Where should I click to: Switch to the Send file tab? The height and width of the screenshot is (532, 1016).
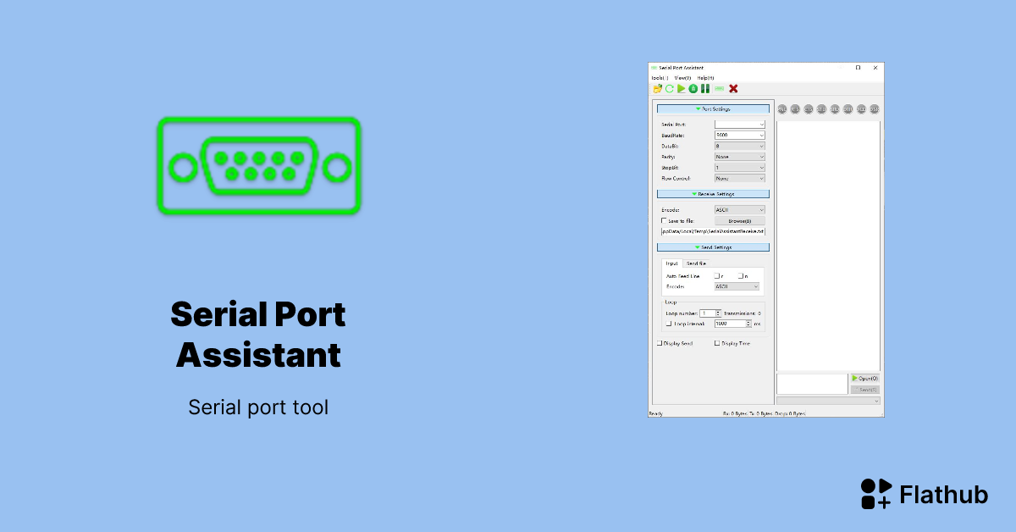pos(696,263)
